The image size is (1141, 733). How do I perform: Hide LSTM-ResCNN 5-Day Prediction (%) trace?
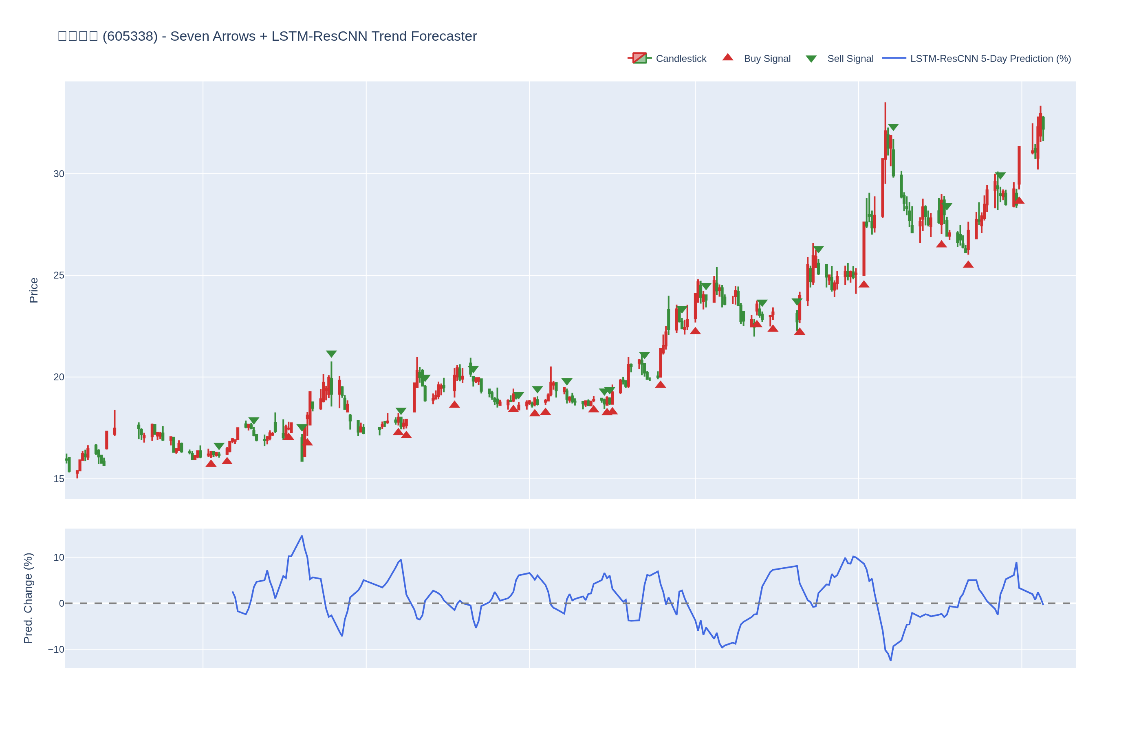[990, 59]
